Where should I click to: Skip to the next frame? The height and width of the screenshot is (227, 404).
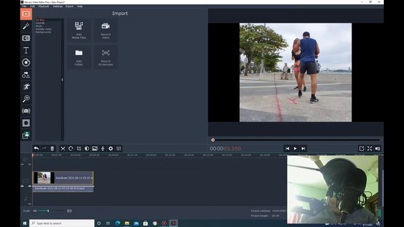pos(303,149)
